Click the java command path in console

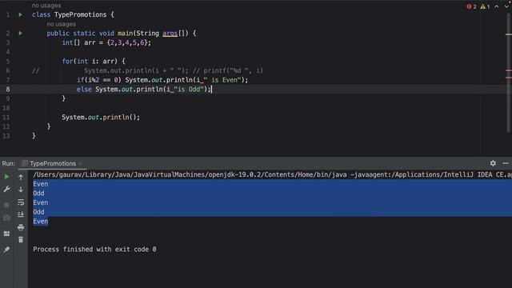272,174
